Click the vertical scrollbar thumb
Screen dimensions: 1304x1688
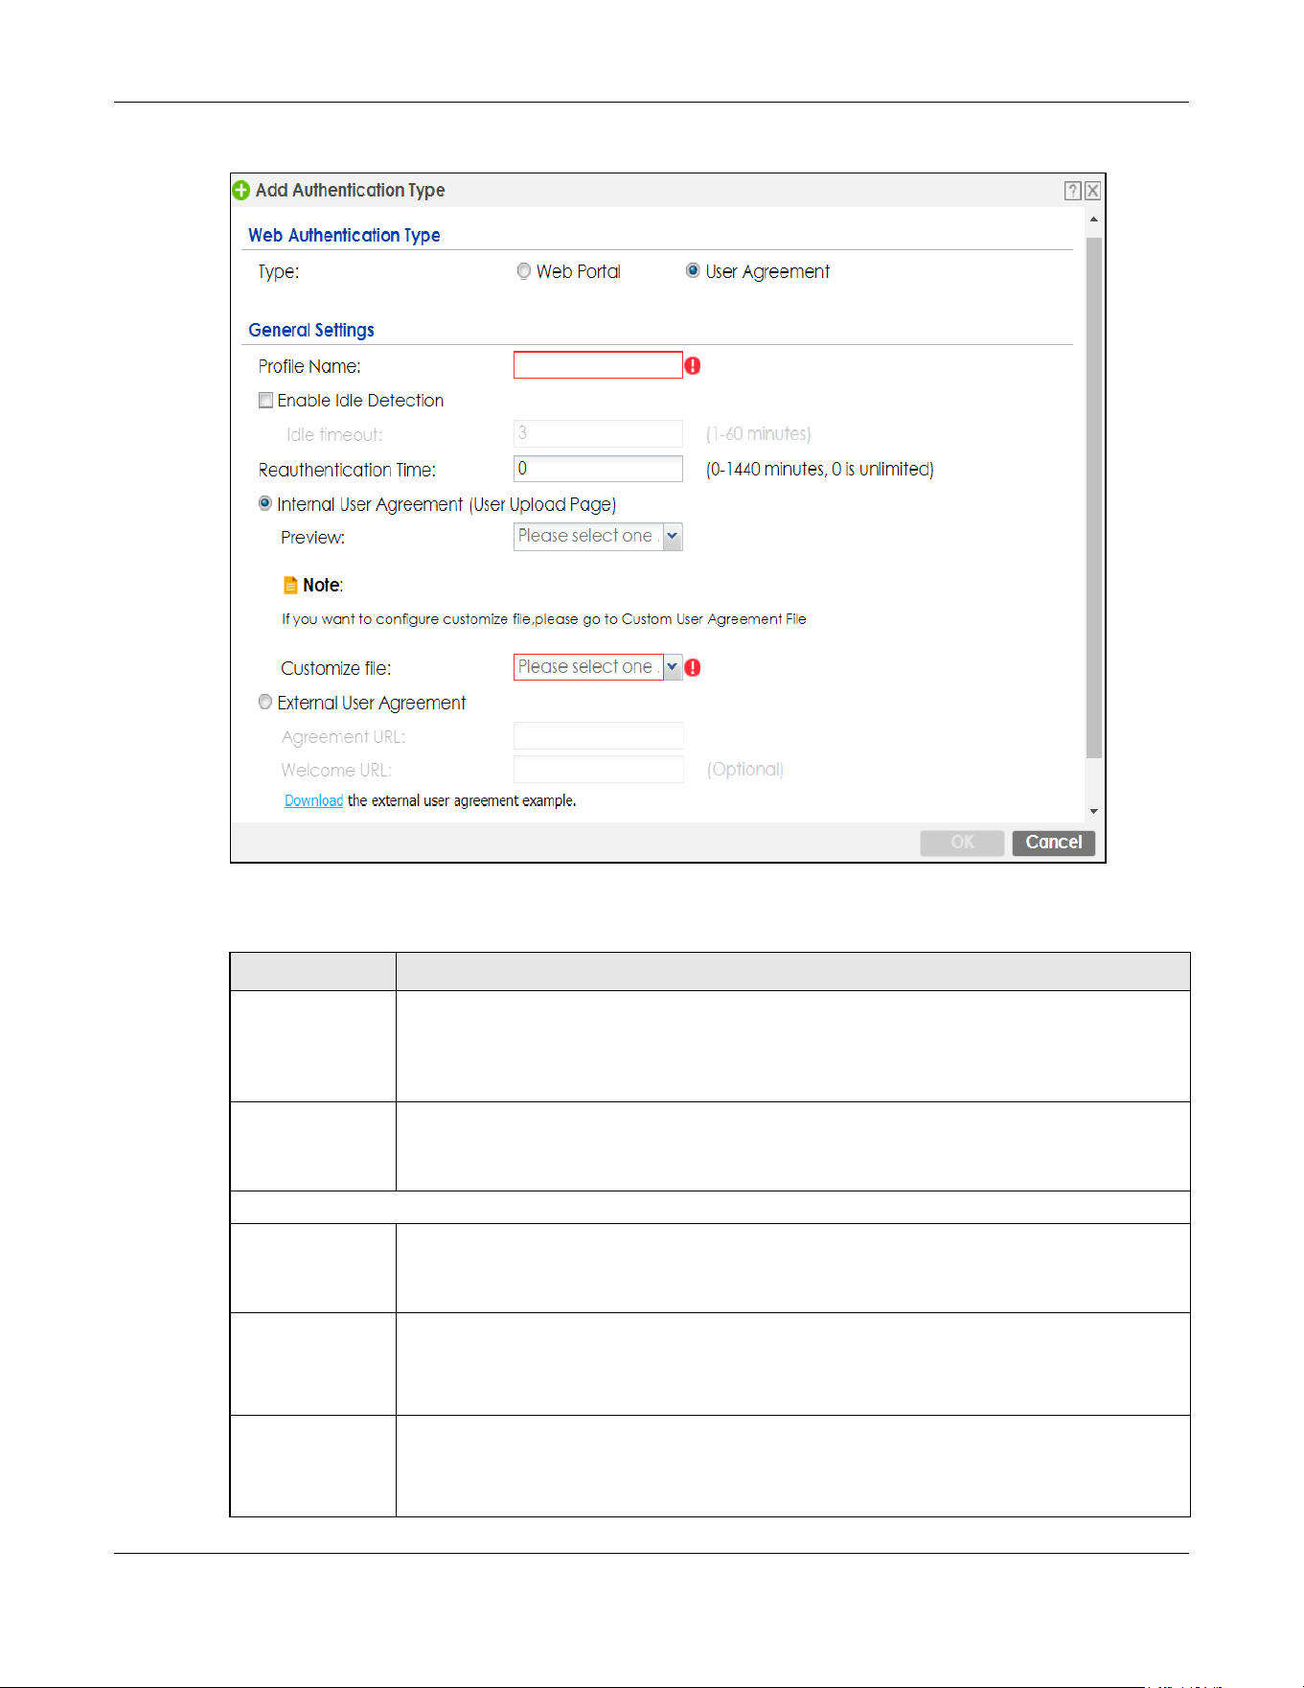point(1094,498)
